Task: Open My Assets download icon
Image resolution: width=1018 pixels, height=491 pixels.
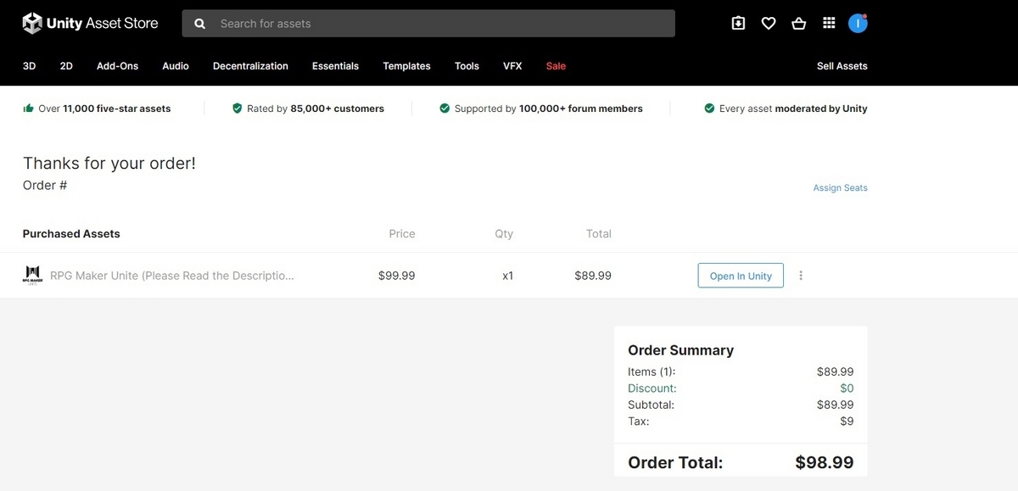Action: click(738, 24)
